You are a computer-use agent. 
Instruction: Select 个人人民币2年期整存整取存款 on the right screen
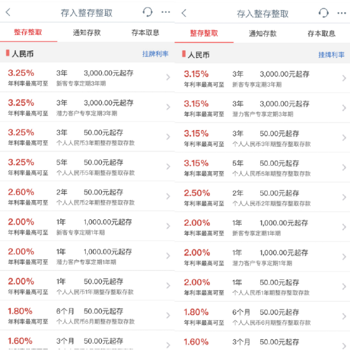pyautogui.click(x=272, y=203)
